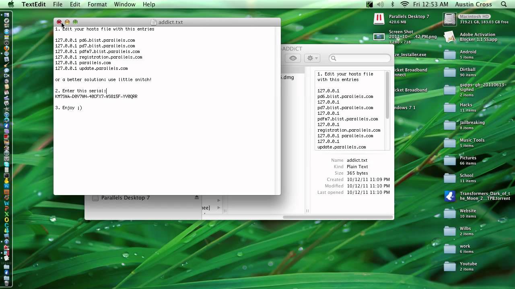This screenshot has width=515, height=289.
Task: Open the volume control in menu bar
Action: tap(380, 4)
